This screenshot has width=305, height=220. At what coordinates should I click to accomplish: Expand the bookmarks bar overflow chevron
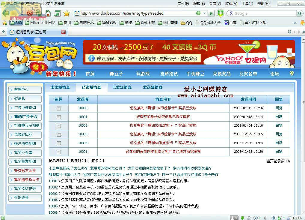295,23
